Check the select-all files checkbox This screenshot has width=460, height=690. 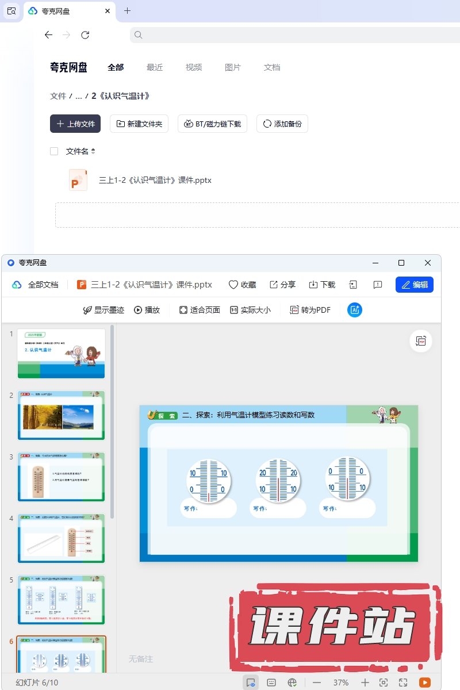point(54,151)
